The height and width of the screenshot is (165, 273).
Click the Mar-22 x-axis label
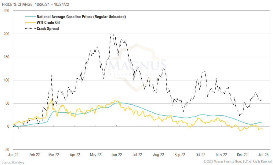coord(54,155)
